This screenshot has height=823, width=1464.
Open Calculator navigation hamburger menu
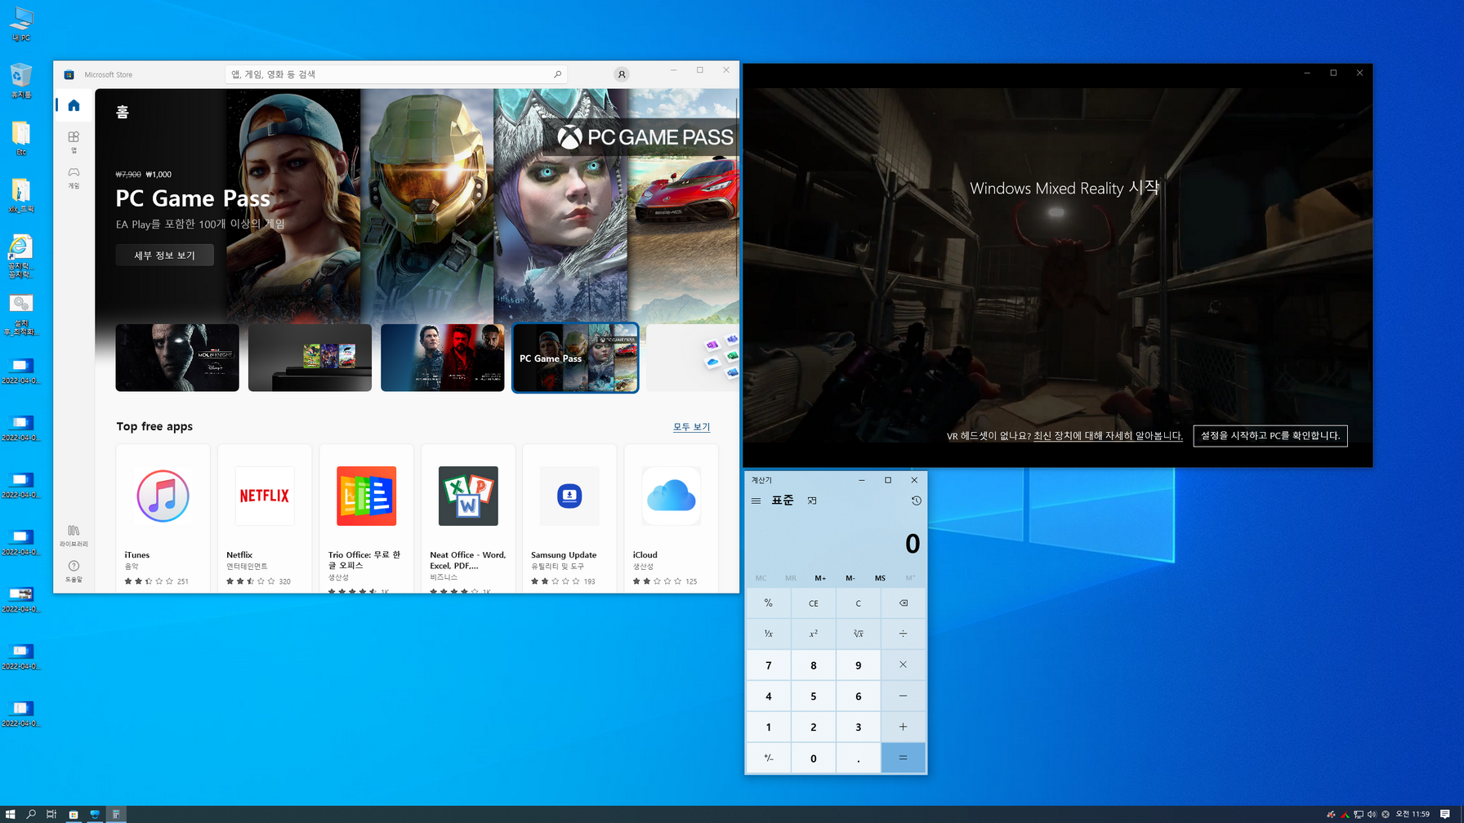tap(756, 500)
